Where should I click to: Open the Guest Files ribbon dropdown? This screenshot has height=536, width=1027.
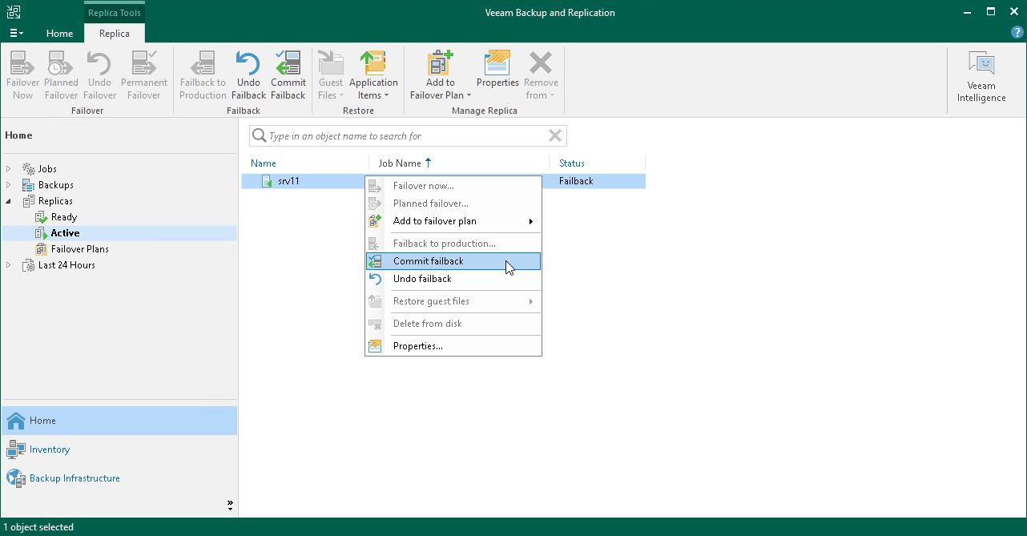(331, 75)
